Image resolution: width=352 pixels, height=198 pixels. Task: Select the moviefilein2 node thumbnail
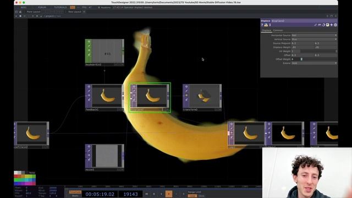(32, 133)
